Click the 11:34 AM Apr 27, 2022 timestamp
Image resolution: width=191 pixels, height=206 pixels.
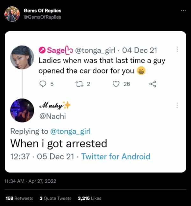[x=31, y=181]
